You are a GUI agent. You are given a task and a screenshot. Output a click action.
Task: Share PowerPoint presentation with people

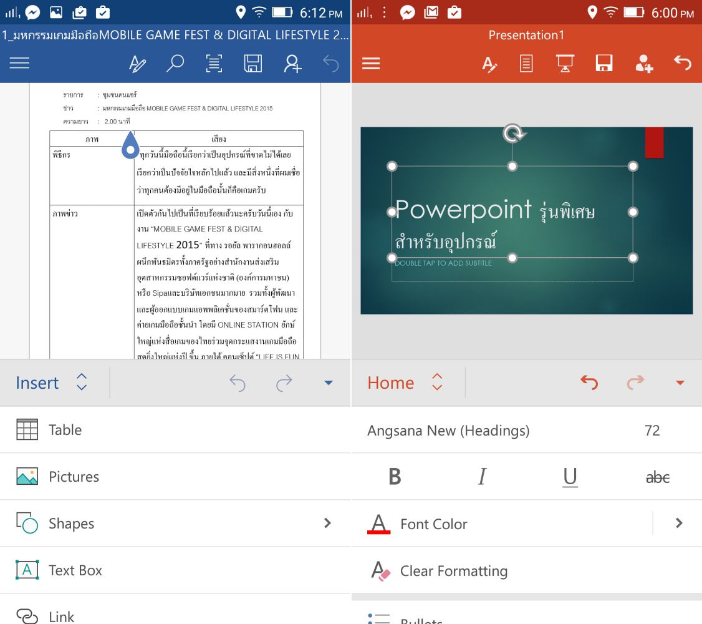click(x=644, y=63)
